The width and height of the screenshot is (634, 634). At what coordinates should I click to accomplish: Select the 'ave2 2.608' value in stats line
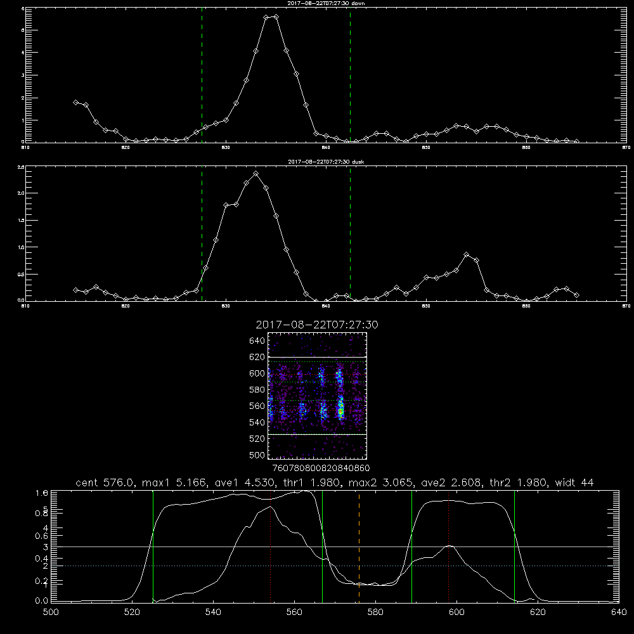[x=451, y=482]
